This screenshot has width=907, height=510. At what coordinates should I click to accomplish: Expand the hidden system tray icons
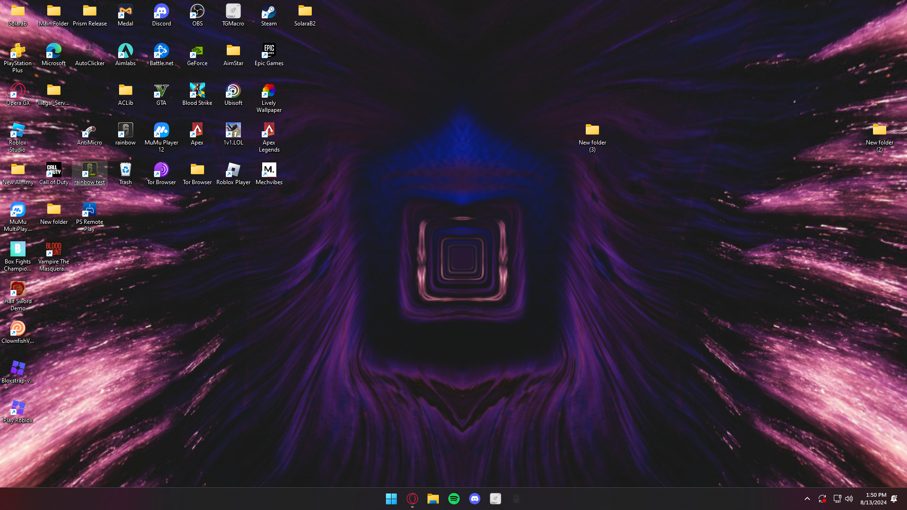[807, 499]
